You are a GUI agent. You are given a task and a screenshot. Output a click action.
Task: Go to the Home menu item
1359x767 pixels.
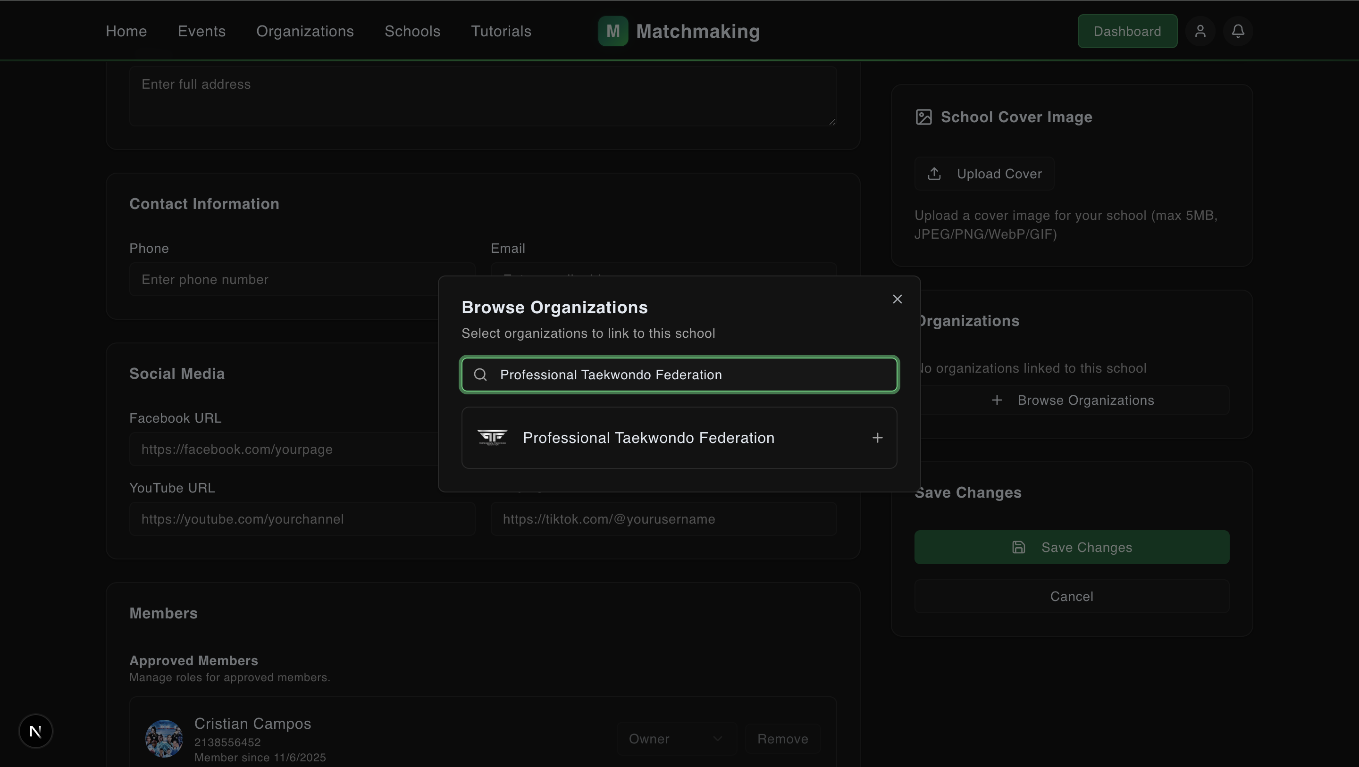(126, 31)
